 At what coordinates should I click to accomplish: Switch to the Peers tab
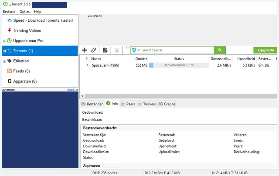[128, 104]
